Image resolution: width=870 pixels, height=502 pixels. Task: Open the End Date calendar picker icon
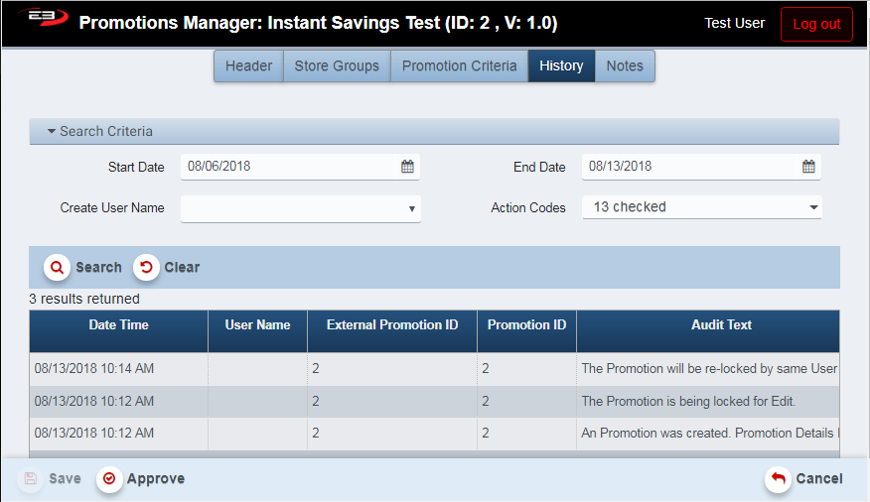tap(808, 167)
